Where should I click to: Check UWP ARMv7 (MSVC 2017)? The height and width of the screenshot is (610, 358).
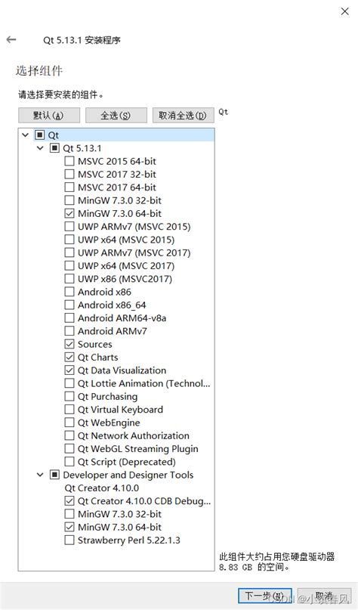coord(69,252)
